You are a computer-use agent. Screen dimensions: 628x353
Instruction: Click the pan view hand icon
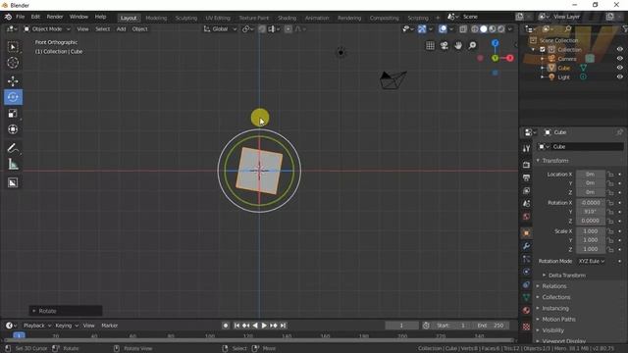coord(458,46)
